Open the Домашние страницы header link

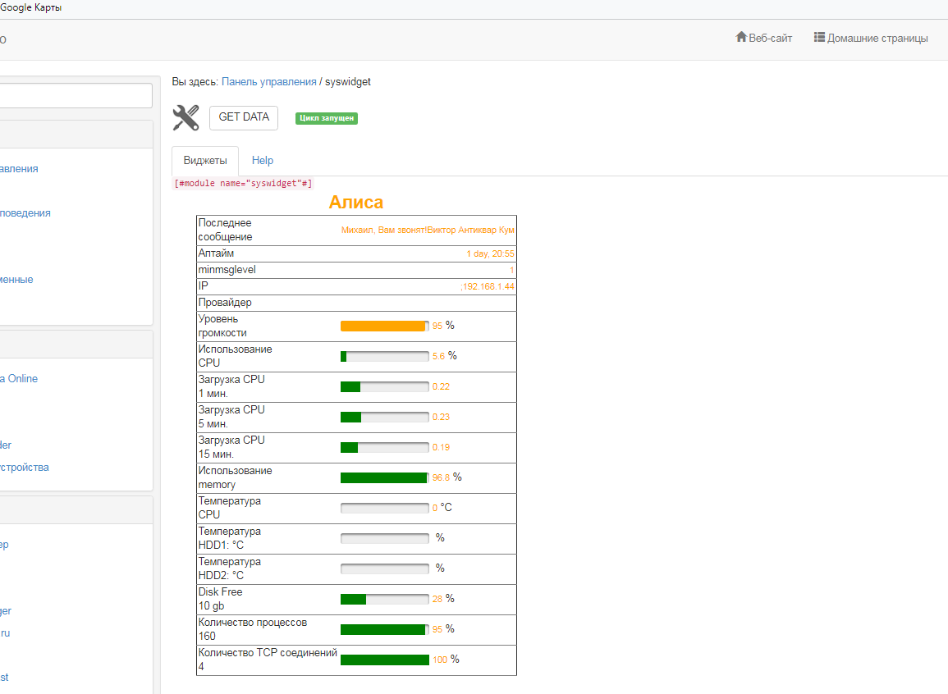coord(877,38)
